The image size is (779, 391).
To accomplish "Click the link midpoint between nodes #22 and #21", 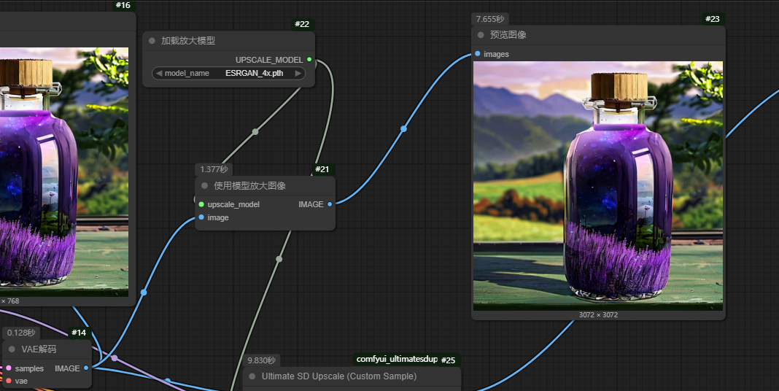I will (255, 132).
